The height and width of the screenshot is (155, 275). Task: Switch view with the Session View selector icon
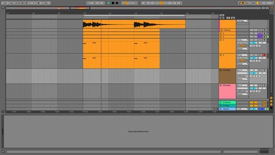click(x=272, y=12)
